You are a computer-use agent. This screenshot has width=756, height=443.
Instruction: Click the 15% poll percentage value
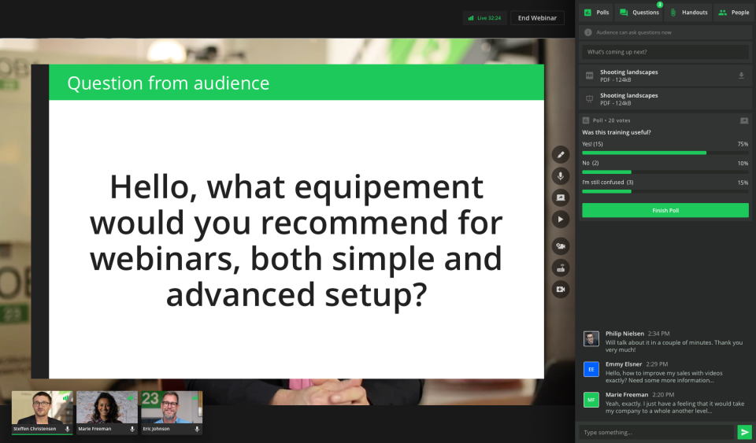pyautogui.click(x=743, y=183)
